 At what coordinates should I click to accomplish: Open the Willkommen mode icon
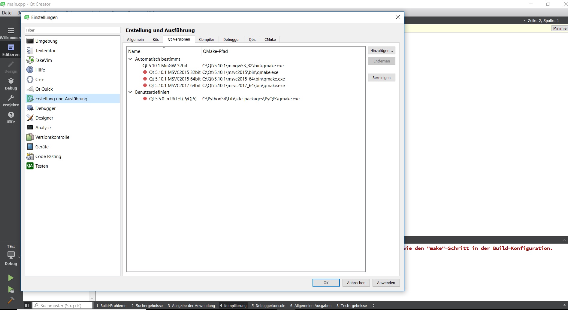[x=11, y=33]
